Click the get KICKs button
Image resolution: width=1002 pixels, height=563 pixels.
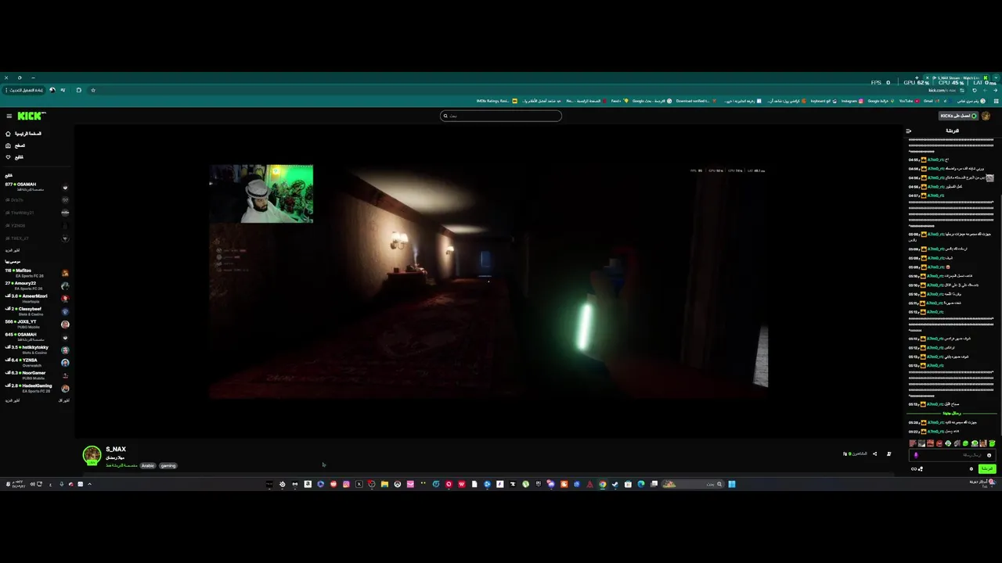958,116
